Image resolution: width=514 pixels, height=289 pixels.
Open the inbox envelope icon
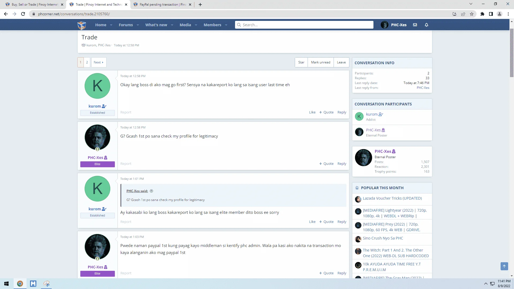[x=415, y=25]
